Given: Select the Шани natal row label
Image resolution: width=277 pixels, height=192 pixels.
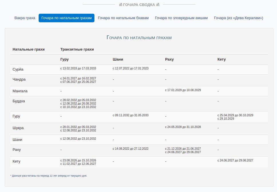Looking at the screenshot, I should (x=17, y=140).
